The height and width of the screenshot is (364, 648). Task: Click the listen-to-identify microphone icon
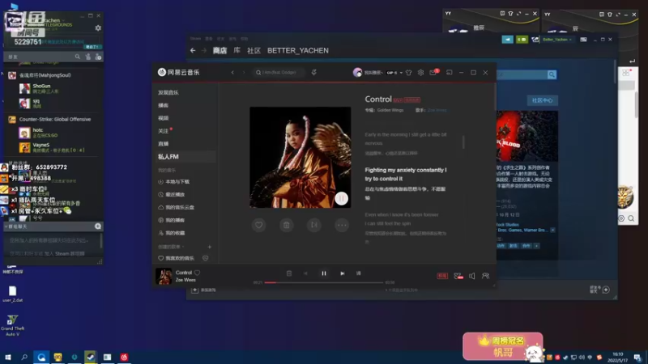pyautogui.click(x=314, y=72)
